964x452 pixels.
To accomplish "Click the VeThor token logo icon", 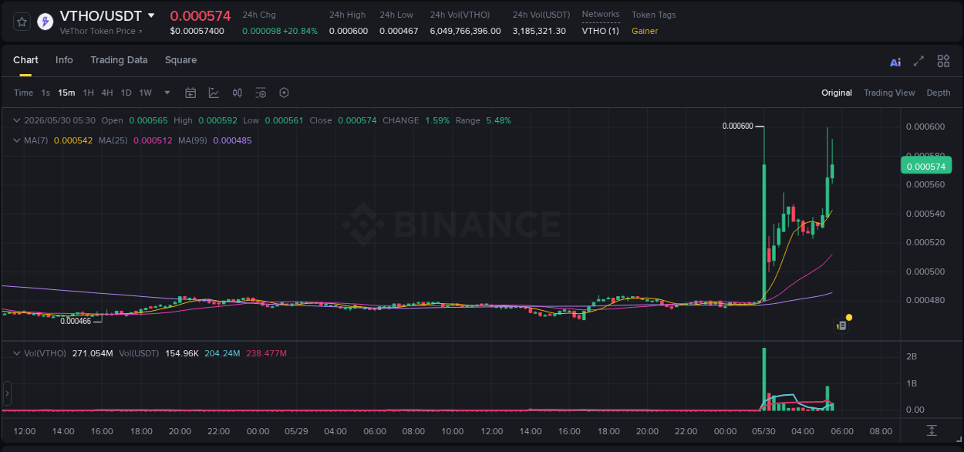I will [x=46, y=22].
